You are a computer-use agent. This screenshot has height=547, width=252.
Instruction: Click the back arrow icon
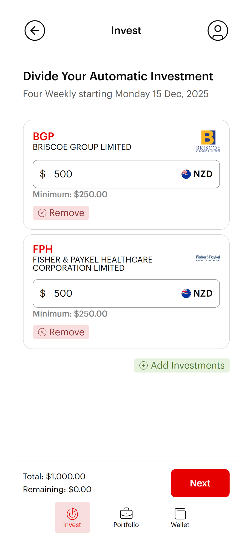coord(34,31)
